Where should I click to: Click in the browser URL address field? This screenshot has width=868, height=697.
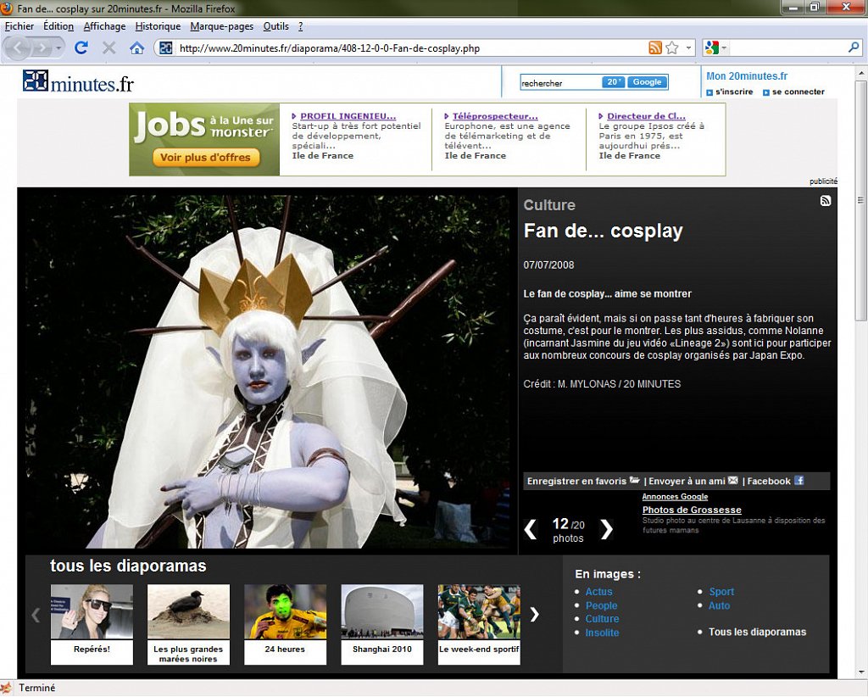411,48
